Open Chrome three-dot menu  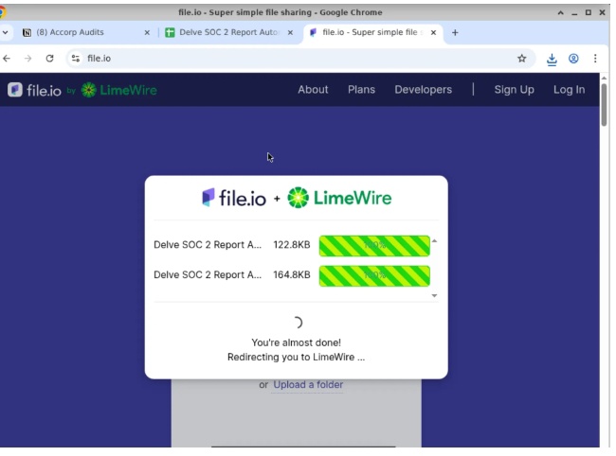tap(595, 59)
